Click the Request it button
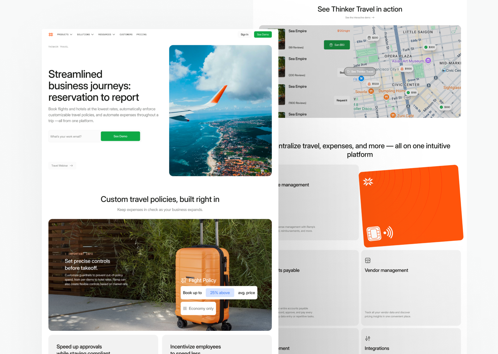498x354 pixels. pyautogui.click(x=342, y=100)
